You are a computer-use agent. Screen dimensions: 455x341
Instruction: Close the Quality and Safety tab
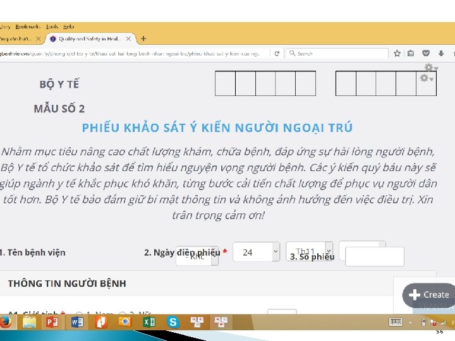[x=128, y=39]
